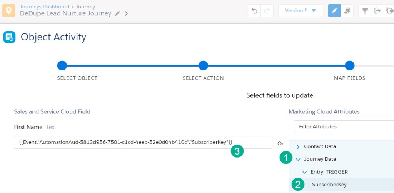
Task: Expand the Contact Data tree node
Action: [298, 146]
